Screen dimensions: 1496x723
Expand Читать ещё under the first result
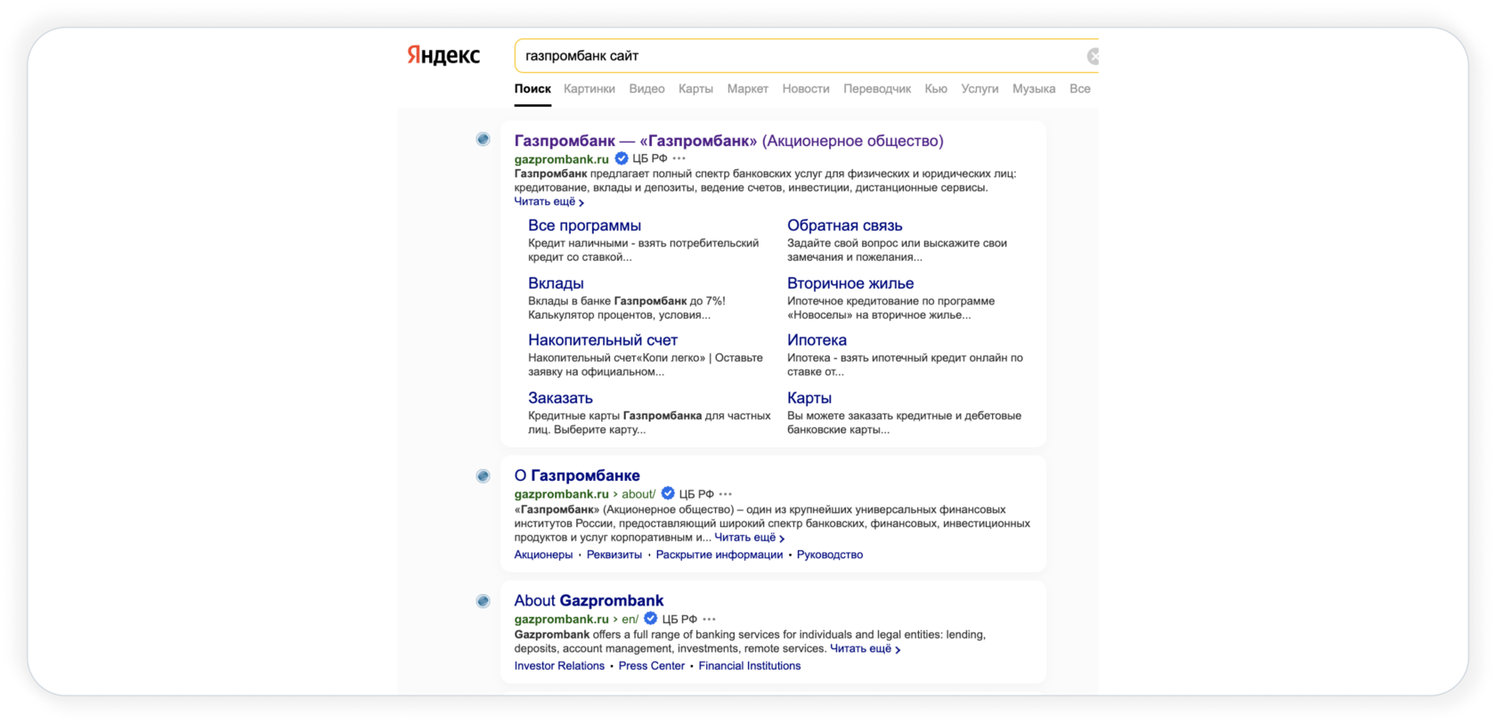[x=549, y=202]
